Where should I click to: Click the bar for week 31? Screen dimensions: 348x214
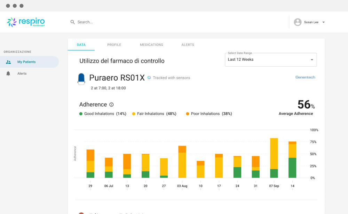point(256,167)
